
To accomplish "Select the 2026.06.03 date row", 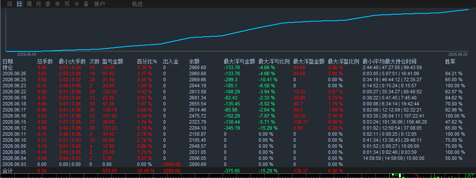I will [x=14, y=164].
